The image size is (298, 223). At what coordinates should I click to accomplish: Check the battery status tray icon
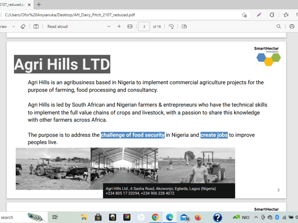(x=291, y=217)
